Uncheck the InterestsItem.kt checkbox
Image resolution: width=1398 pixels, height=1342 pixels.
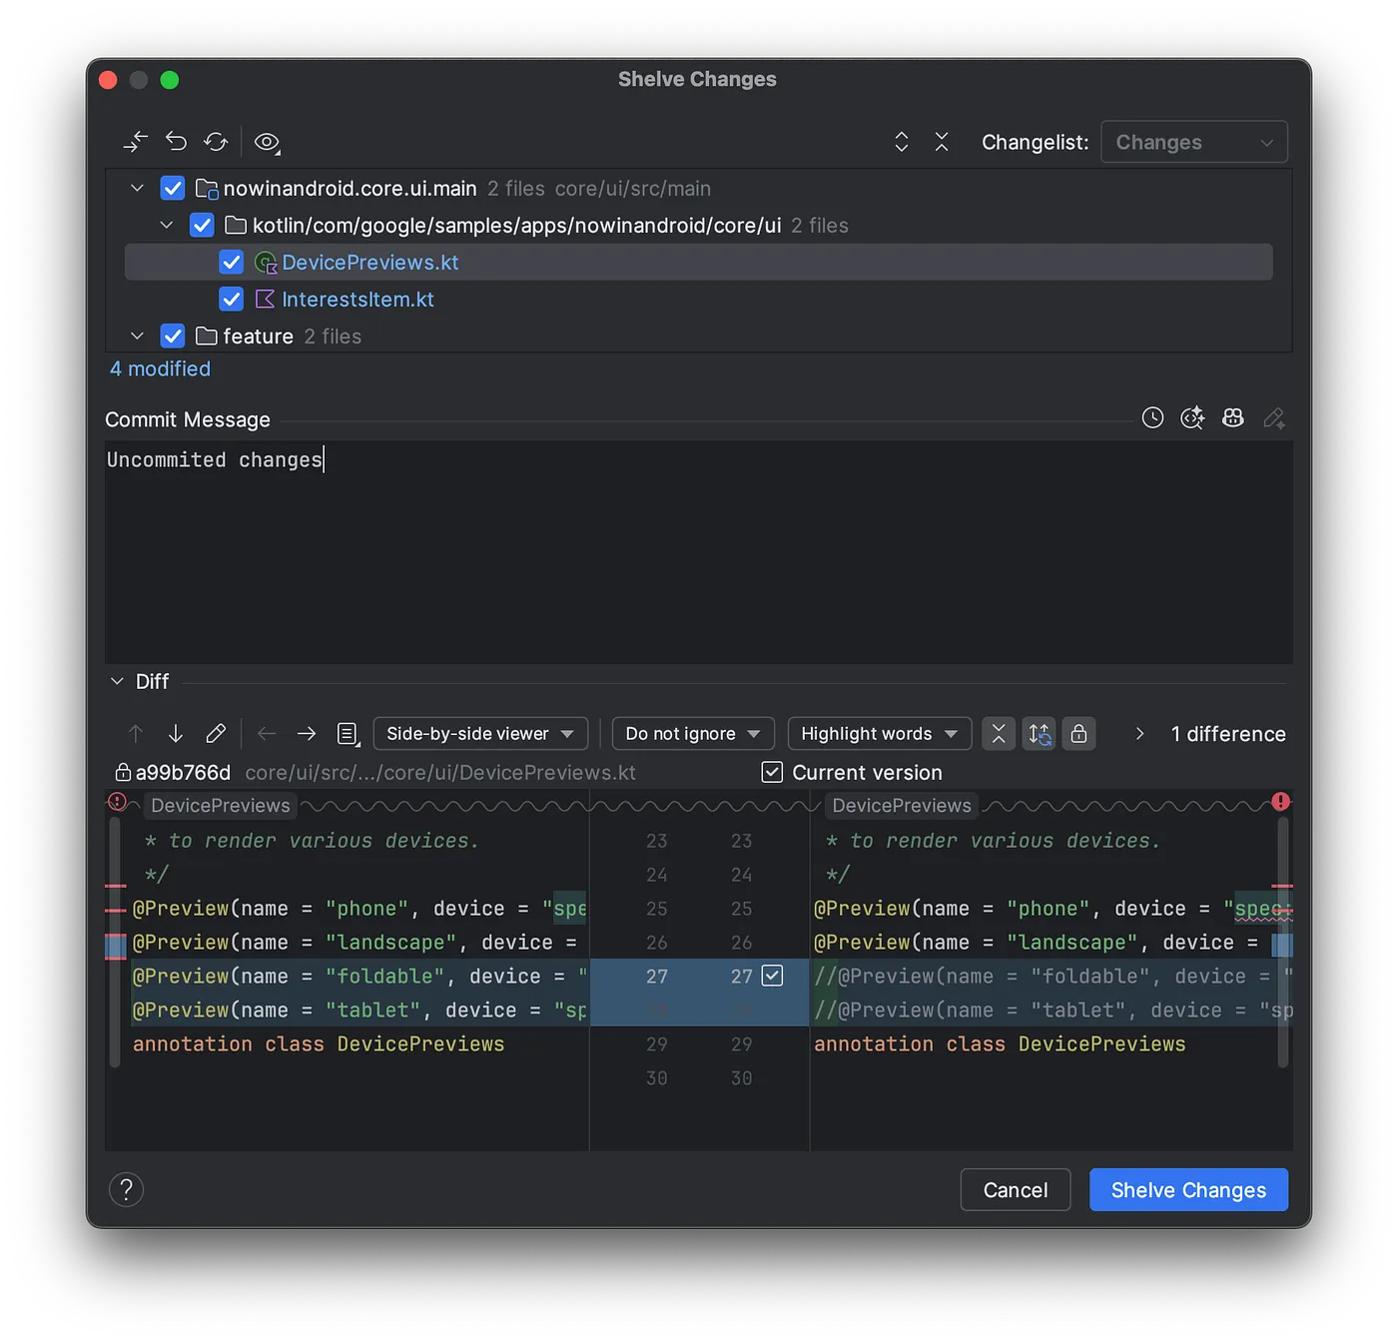(232, 300)
